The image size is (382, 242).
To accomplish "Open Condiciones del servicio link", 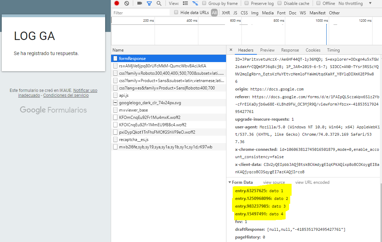I will click(66, 95).
